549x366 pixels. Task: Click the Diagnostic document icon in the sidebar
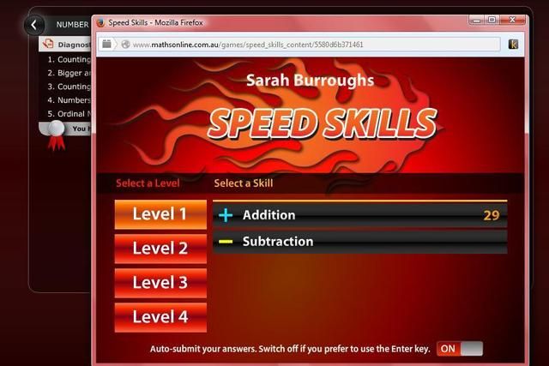point(49,45)
